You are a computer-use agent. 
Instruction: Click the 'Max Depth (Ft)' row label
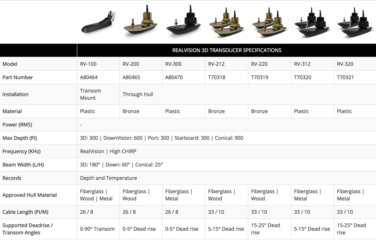[20, 138]
